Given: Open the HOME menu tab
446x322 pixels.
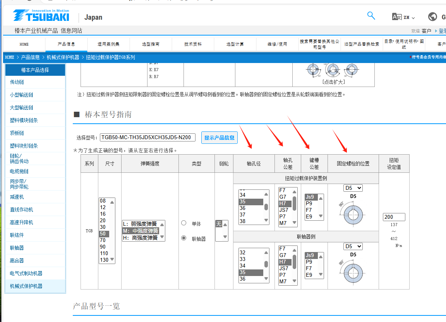Looking at the screenshot, I should click(x=24, y=44).
